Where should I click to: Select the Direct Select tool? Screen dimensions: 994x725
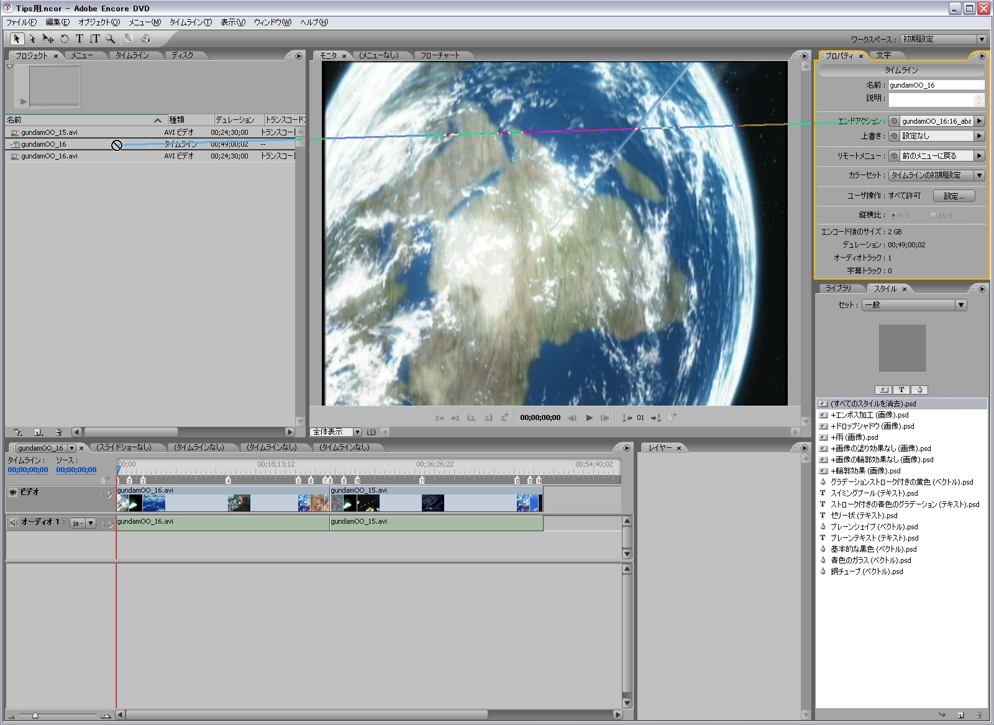coord(32,39)
